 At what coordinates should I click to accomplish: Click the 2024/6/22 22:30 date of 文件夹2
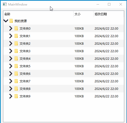pos(106,44)
